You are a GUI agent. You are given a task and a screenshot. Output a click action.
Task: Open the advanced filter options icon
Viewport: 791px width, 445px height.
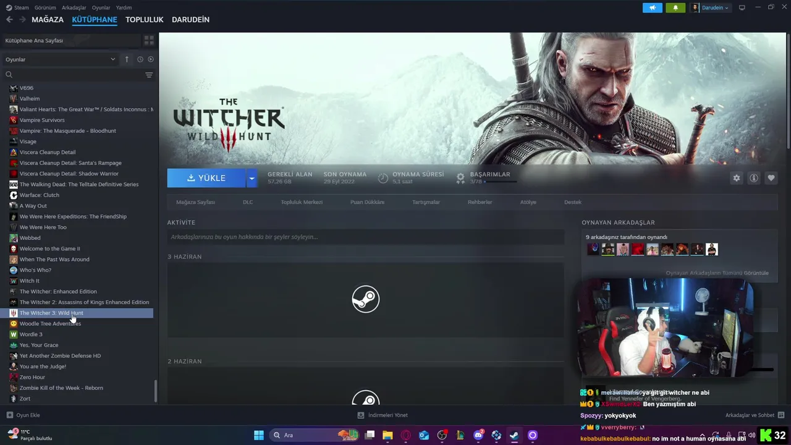[x=149, y=75]
